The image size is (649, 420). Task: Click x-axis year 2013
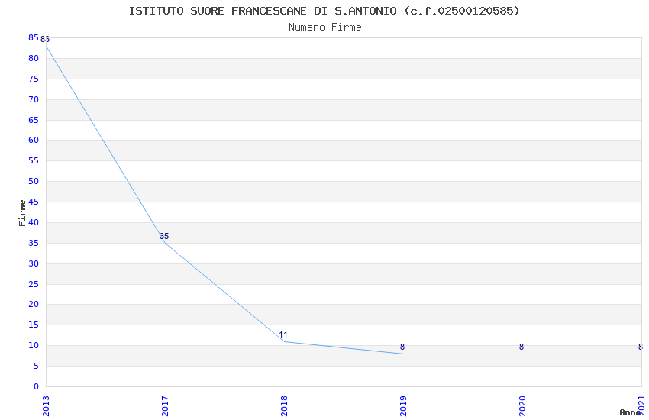click(46, 406)
